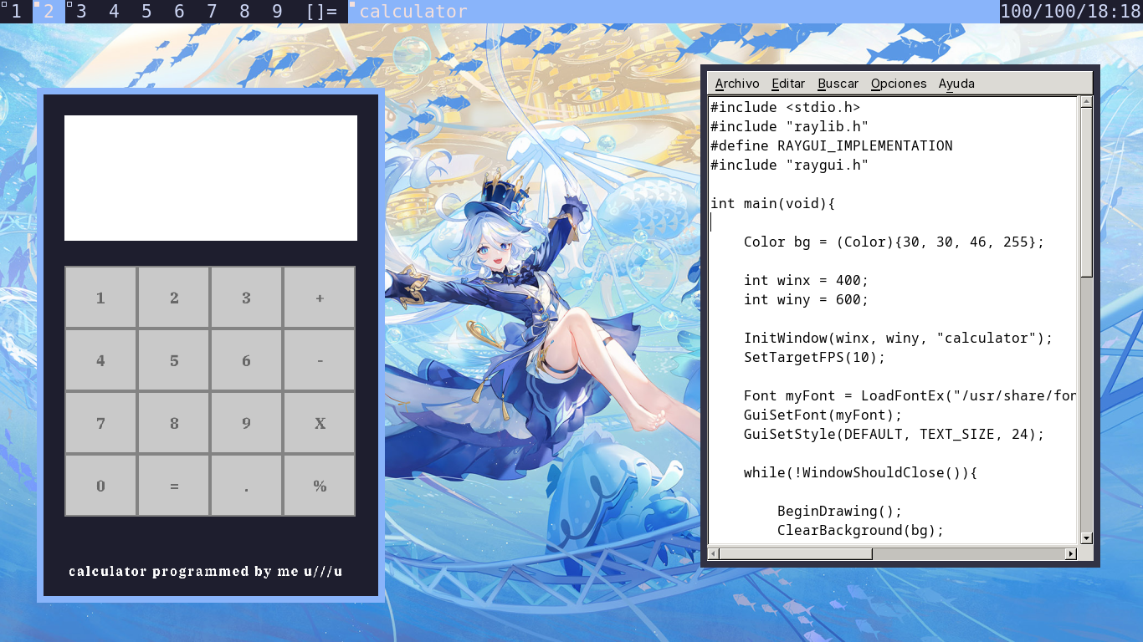1143x642 pixels.
Task: Open the Buscar menu
Action: coord(838,84)
